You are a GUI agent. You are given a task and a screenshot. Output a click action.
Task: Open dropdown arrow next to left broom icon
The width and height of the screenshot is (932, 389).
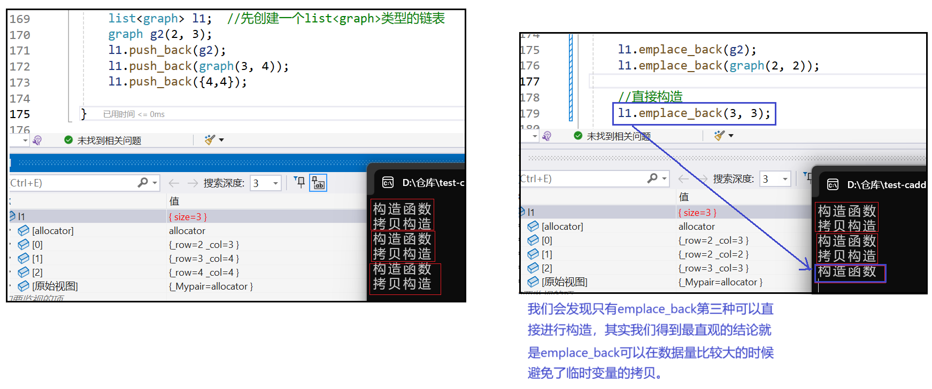(x=221, y=140)
